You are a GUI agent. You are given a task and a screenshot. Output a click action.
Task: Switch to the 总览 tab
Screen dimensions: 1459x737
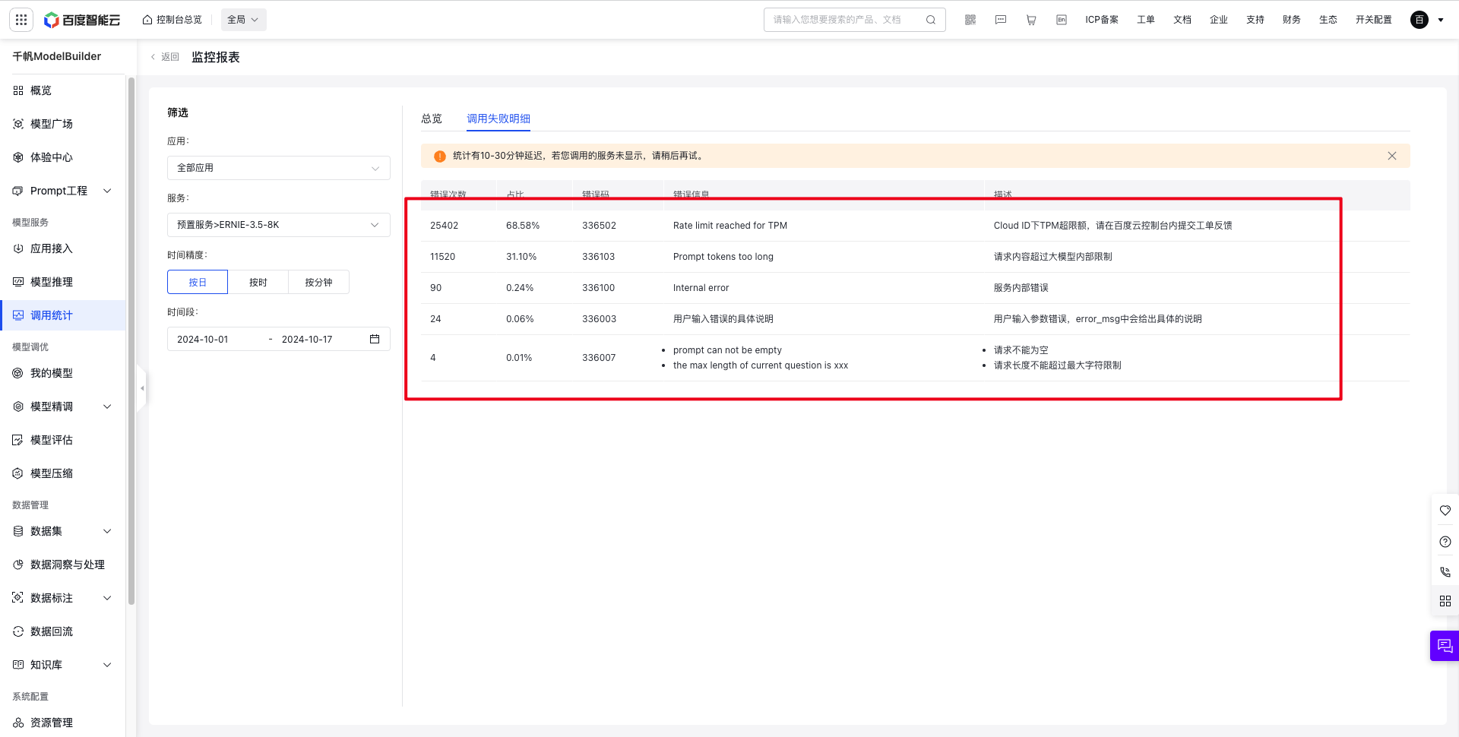pyautogui.click(x=432, y=119)
